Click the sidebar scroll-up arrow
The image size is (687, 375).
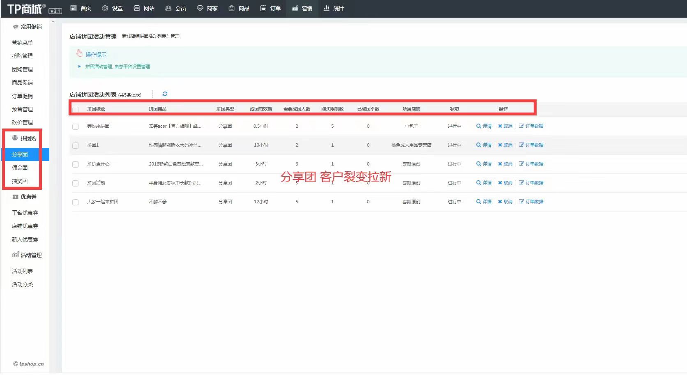click(x=53, y=21)
